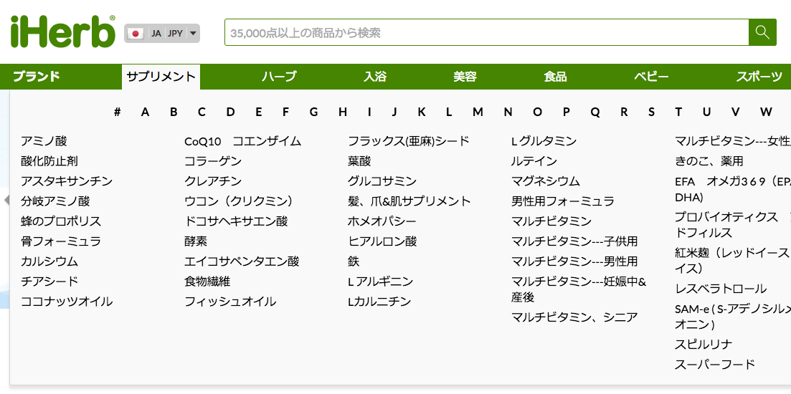Open the ルテイン category
This screenshot has height=394, width=791.
[x=534, y=161]
